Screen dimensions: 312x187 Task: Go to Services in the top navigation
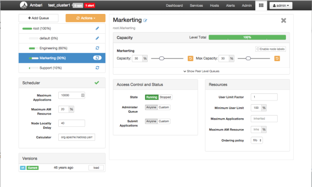[x=196, y=6]
